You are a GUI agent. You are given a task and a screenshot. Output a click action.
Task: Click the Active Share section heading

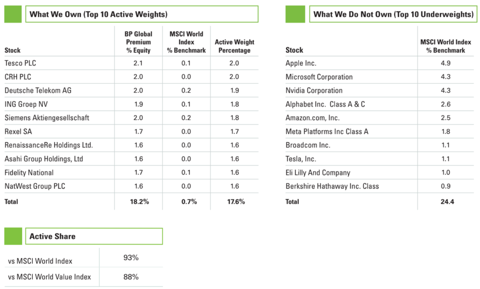[52, 237]
